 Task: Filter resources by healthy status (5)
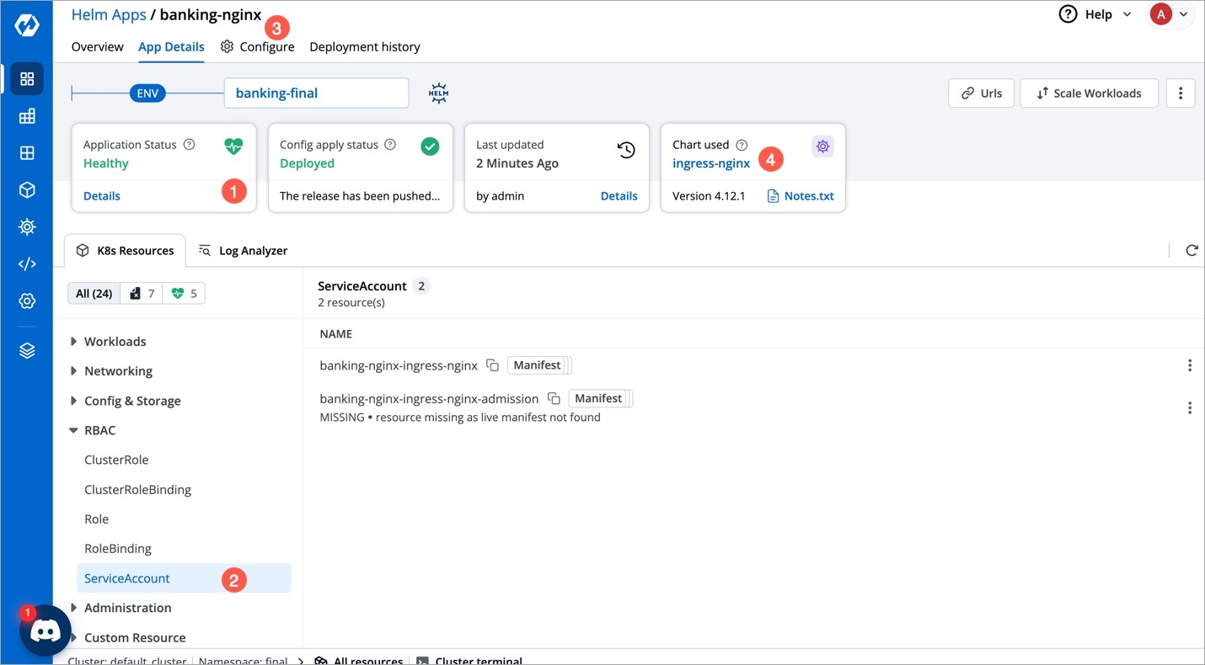click(x=184, y=294)
